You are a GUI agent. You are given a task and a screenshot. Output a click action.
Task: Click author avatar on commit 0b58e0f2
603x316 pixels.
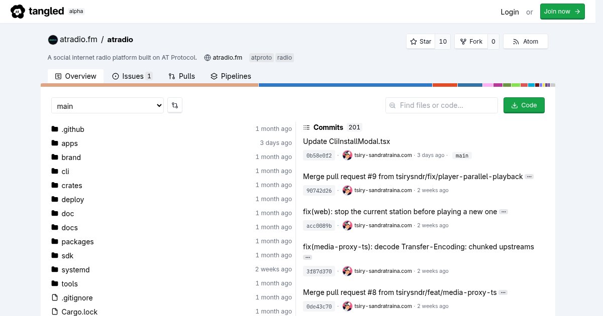click(347, 155)
